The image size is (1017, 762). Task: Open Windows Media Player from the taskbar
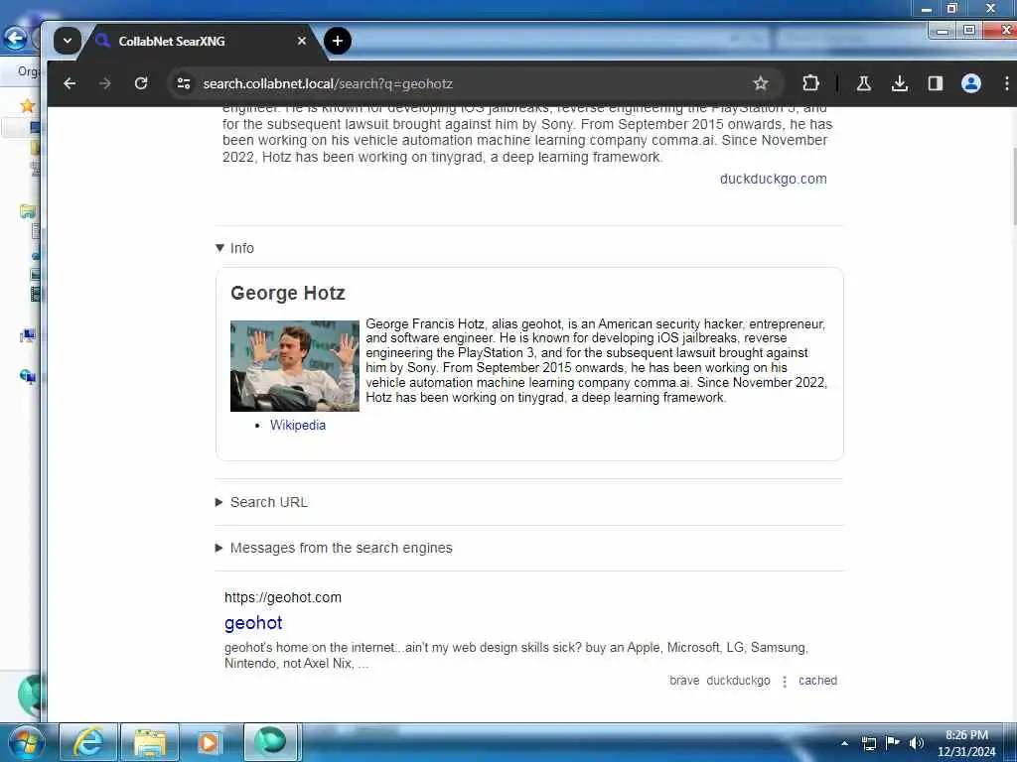click(209, 742)
